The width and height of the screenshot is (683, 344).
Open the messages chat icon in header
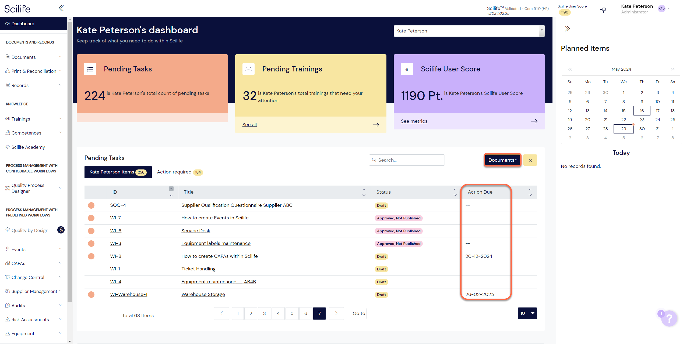click(x=603, y=10)
